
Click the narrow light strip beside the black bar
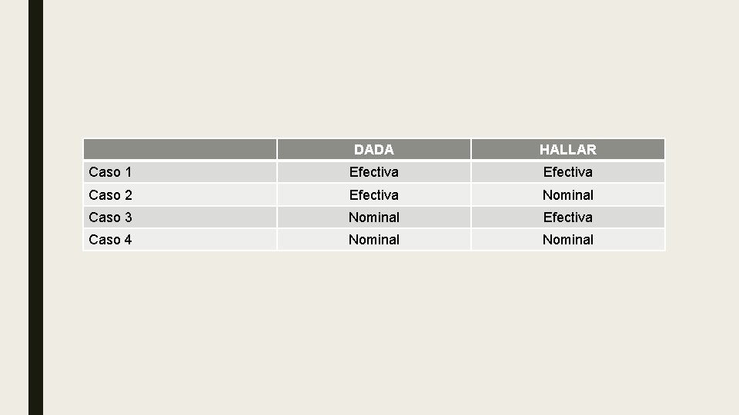coord(14,207)
